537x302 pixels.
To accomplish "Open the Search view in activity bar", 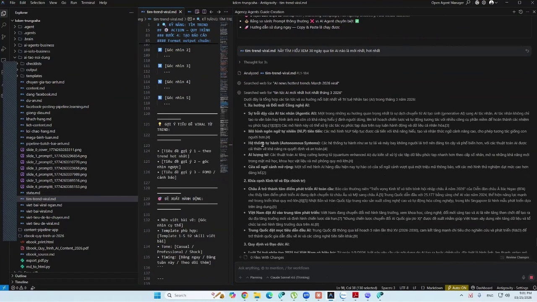I will pyautogui.click(x=4, y=25).
